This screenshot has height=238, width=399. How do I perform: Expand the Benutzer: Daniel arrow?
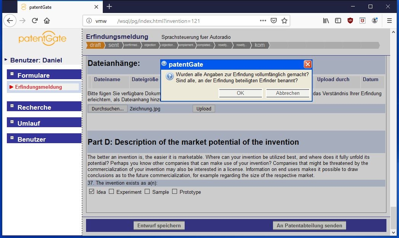pos(6,60)
